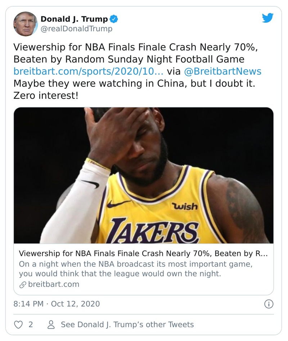The image size is (288, 341).
Task: Open the tweet info circle icon
Action: [x=268, y=304]
